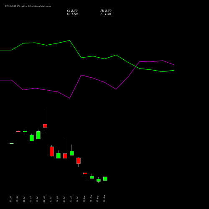The width and height of the screenshot is (209, 209).
Task: Click the red candlestick for 27 Jul
Action: click(x=52, y=151)
